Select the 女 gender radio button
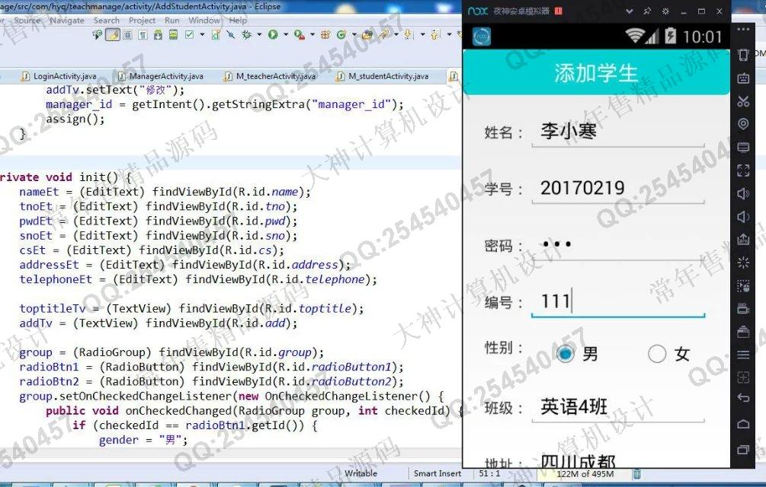Viewport: 766px width, 487px height. (x=656, y=354)
